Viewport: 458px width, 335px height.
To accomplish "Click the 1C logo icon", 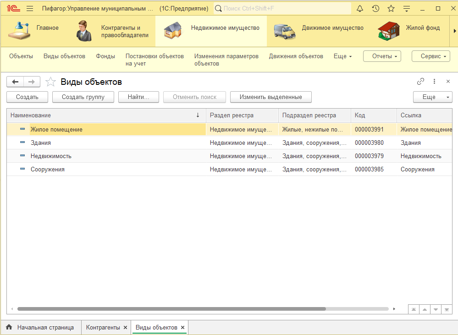I will click(x=13, y=8).
